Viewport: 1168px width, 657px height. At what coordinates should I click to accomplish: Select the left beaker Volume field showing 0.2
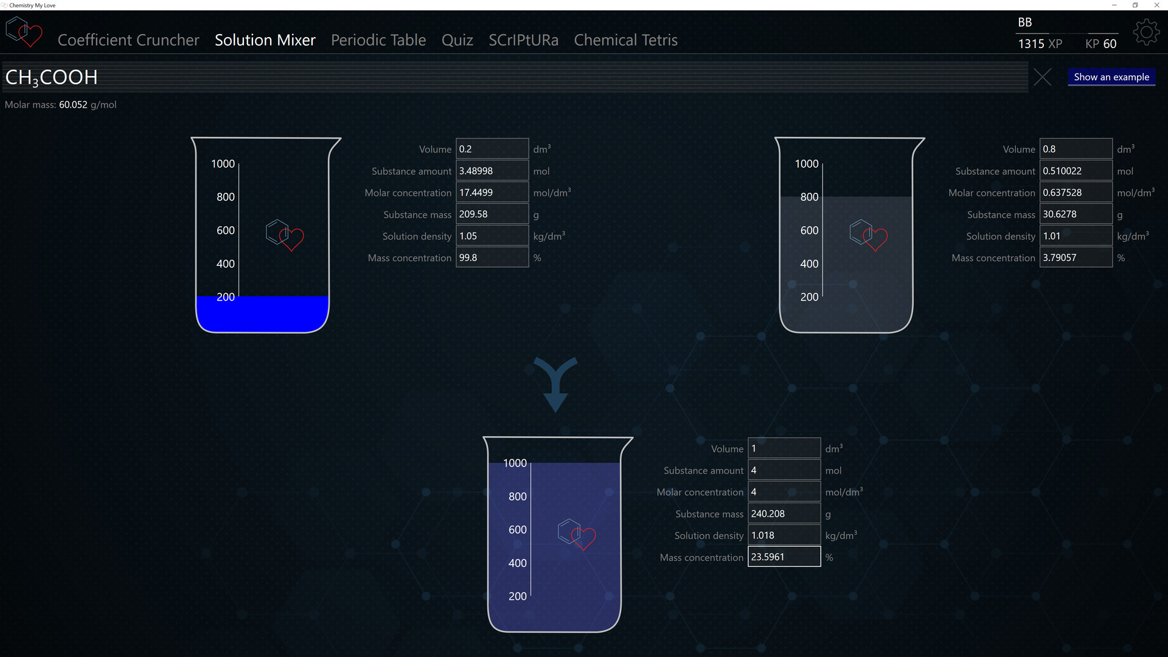click(492, 149)
